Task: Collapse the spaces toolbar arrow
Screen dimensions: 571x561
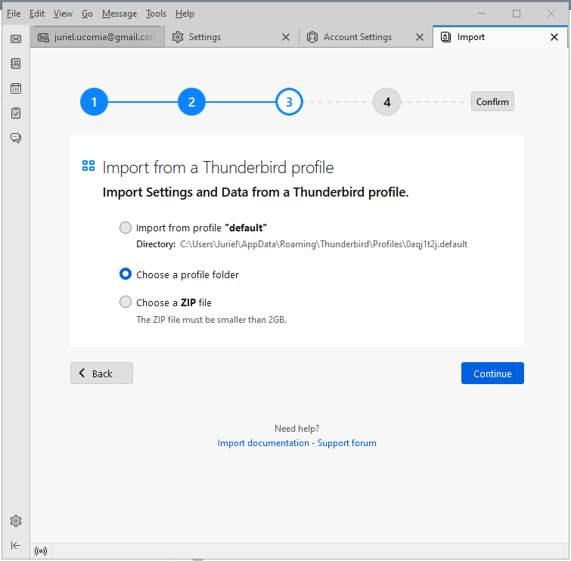Action: pos(16,545)
